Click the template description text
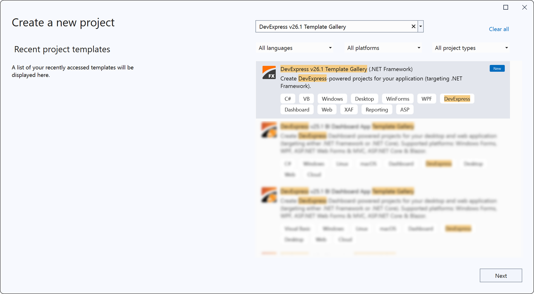Image resolution: width=534 pixels, height=294 pixels. coord(371,82)
